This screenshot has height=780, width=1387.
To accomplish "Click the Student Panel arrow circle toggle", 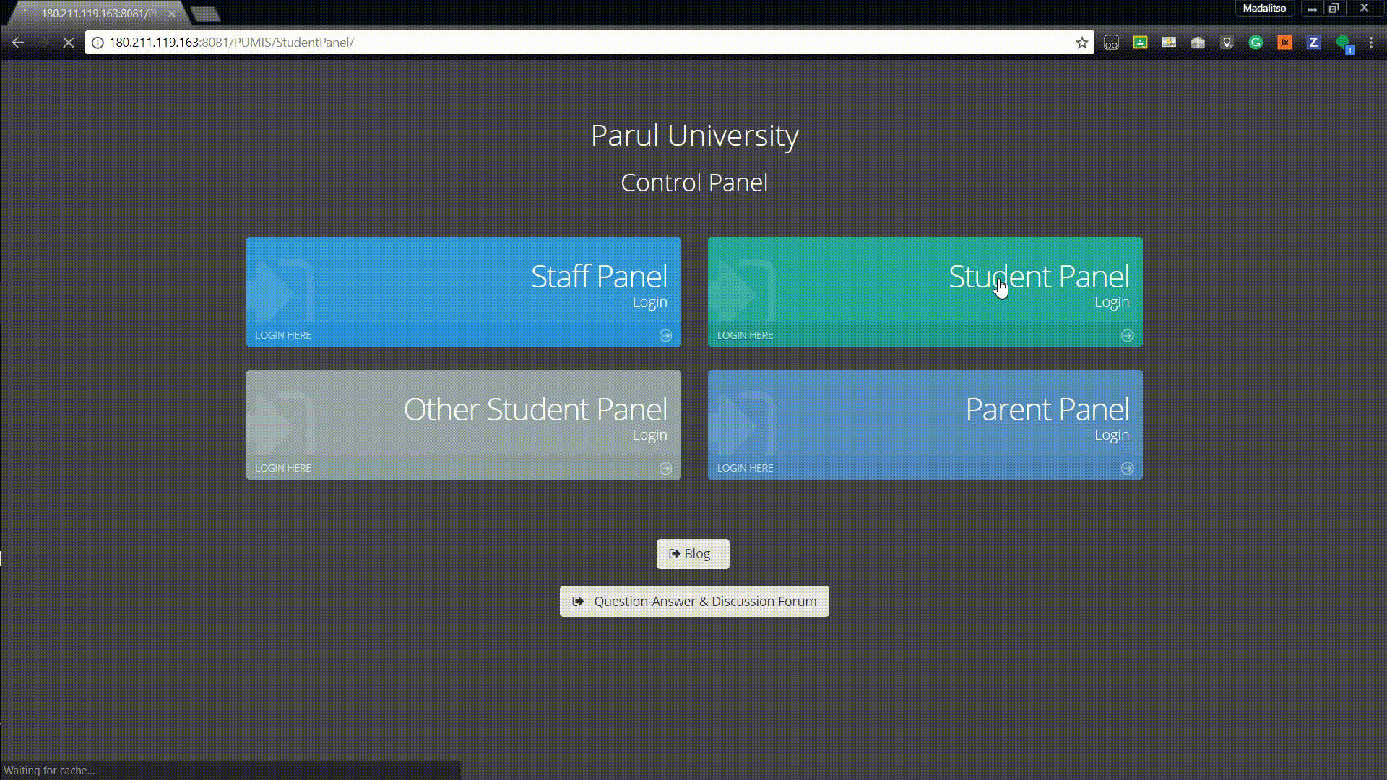I will point(1127,334).
